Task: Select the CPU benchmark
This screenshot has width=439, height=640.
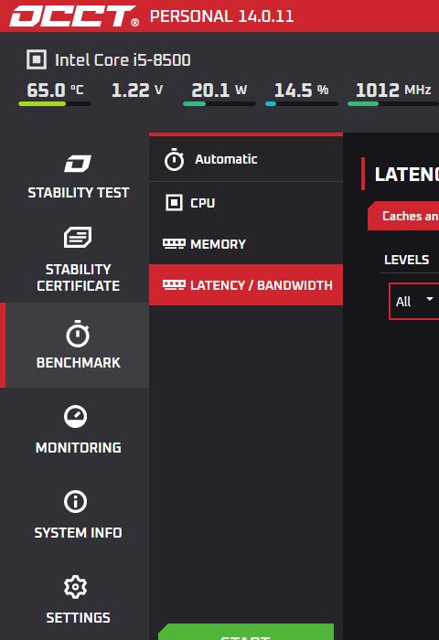Action: tap(246, 202)
